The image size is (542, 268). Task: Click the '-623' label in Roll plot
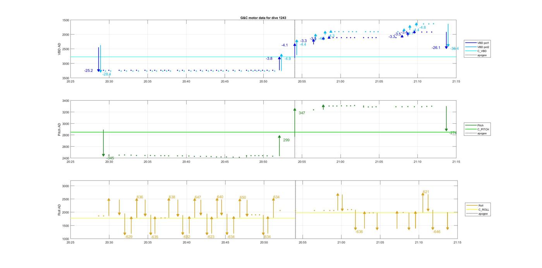pyautogui.click(x=211, y=237)
